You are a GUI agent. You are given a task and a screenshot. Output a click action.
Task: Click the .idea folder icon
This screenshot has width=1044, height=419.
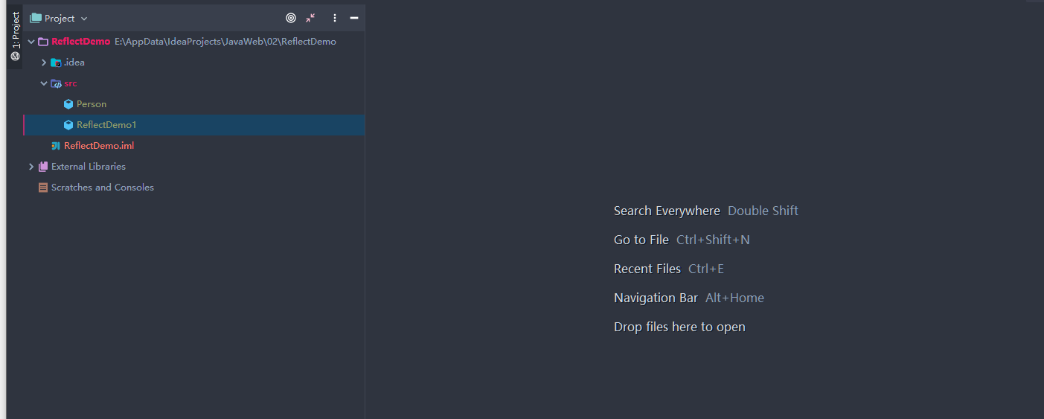tap(56, 63)
